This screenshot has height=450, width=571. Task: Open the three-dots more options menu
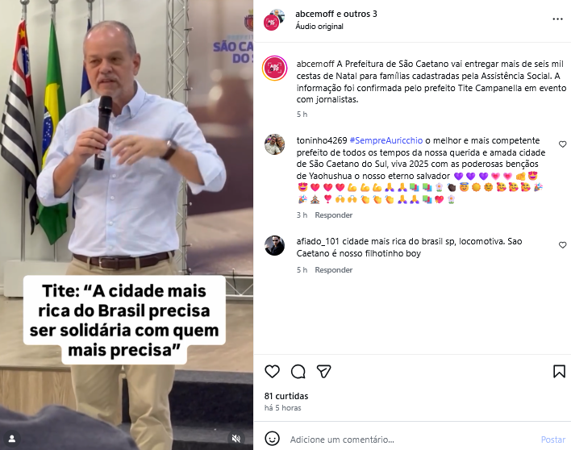[557, 19]
